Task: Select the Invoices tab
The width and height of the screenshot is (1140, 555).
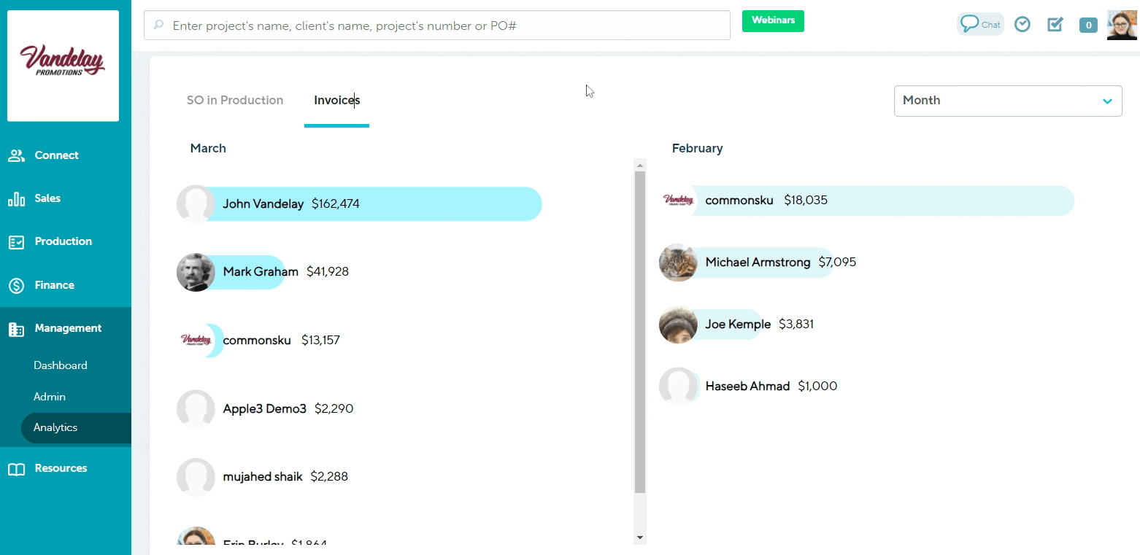Action: [336, 100]
